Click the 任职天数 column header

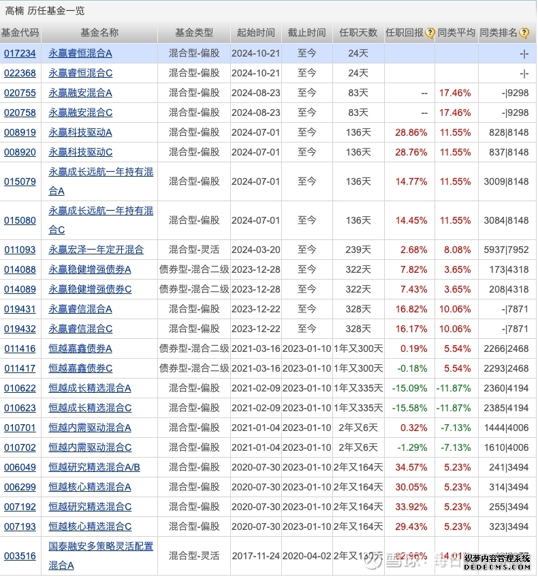[358, 33]
